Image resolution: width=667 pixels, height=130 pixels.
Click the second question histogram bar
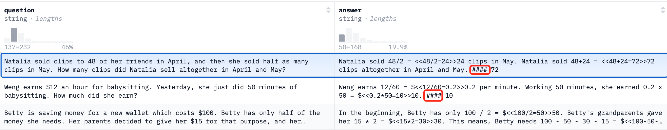pos(21,37)
